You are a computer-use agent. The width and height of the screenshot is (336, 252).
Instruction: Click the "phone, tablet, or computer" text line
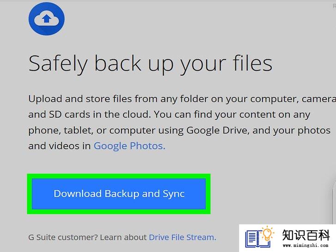tap(180, 130)
